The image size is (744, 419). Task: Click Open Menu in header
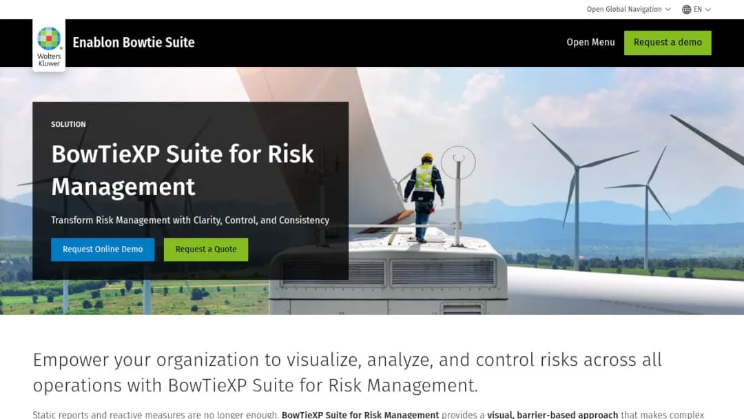[x=590, y=42]
